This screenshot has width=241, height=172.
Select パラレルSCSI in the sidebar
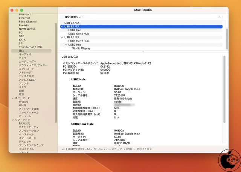[27, 80]
